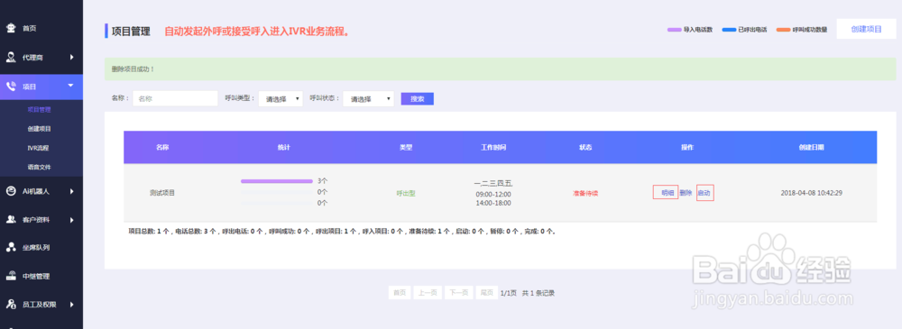902x329 pixels.
Task: Open 创建项目 in sidebar submenu
Action: tap(39, 128)
